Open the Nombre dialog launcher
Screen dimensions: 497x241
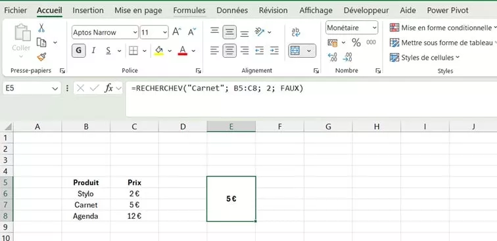pyautogui.click(x=378, y=71)
